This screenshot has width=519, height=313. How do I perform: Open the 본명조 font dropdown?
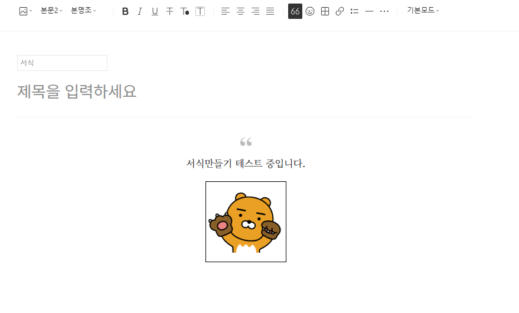point(83,11)
